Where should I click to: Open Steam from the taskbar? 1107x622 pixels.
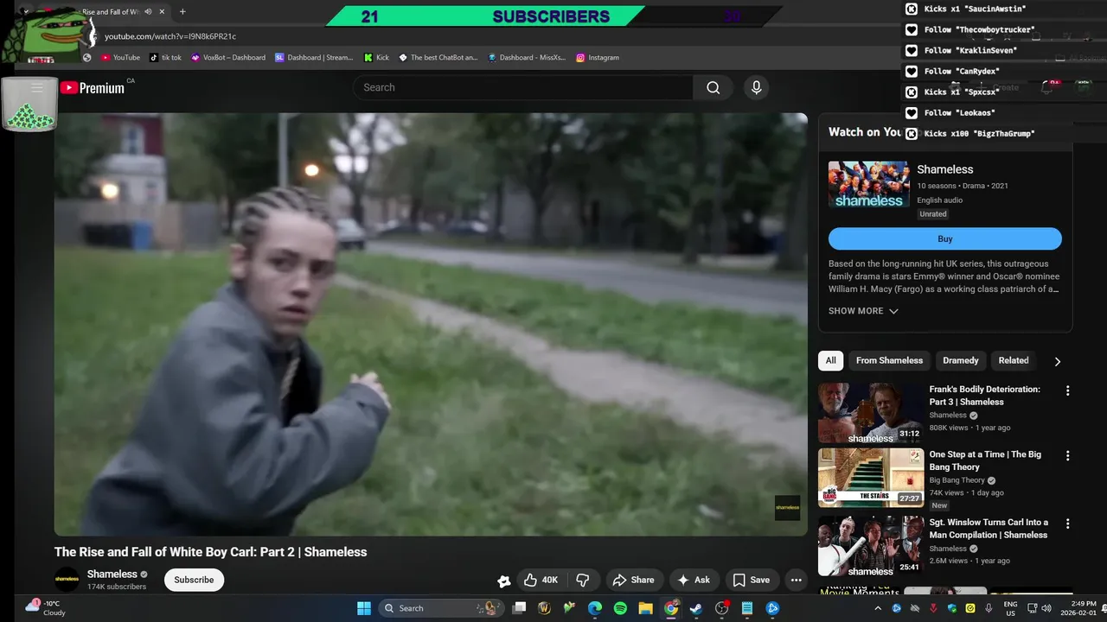(x=696, y=608)
